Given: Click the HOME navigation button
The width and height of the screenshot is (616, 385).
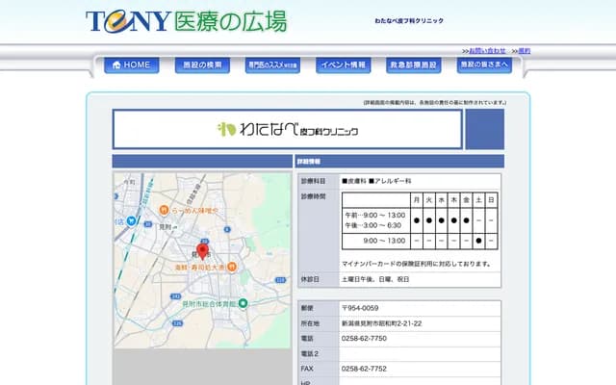Looking at the screenshot, I should click(x=133, y=65).
